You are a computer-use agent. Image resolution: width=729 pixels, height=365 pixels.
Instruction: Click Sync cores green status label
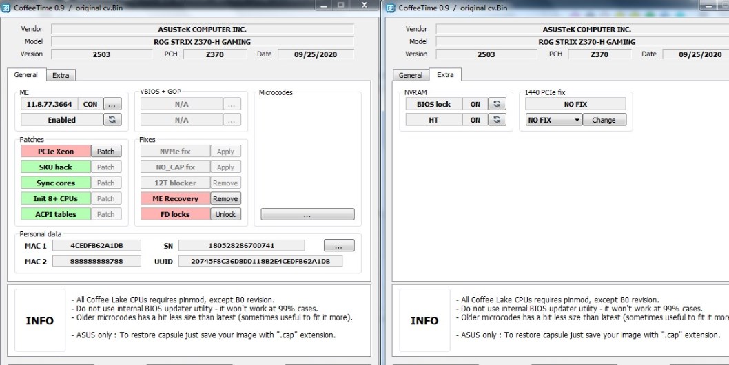click(56, 182)
